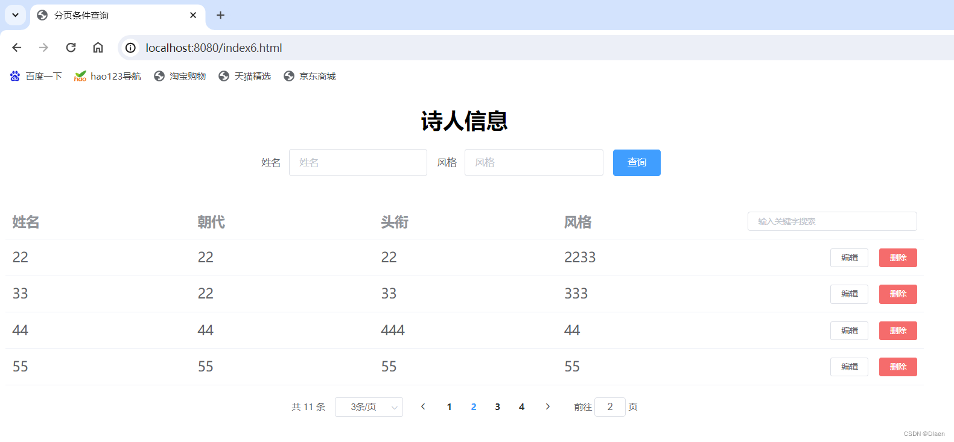The image size is (954, 442).
Task: Go to the browser home page icon
Action: [x=98, y=48]
